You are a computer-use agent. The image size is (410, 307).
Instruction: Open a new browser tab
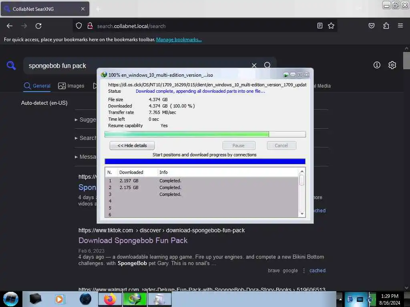[98, 9]
